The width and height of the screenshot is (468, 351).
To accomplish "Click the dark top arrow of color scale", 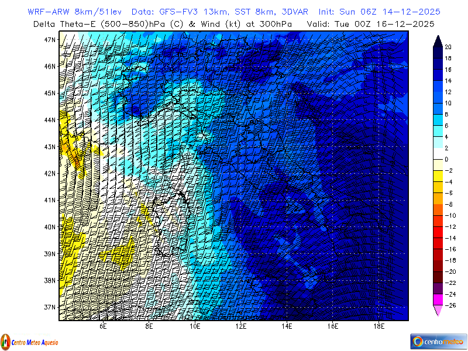I will point(438,40).
